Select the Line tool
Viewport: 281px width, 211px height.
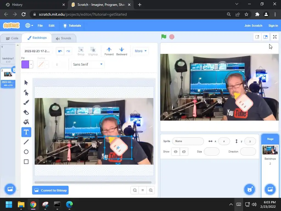26,142
